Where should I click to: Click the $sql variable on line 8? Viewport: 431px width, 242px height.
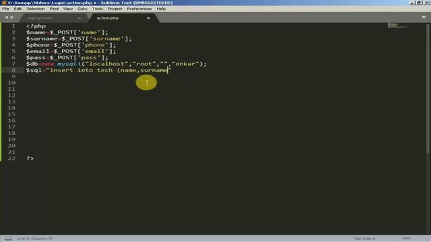click(34, 70)
